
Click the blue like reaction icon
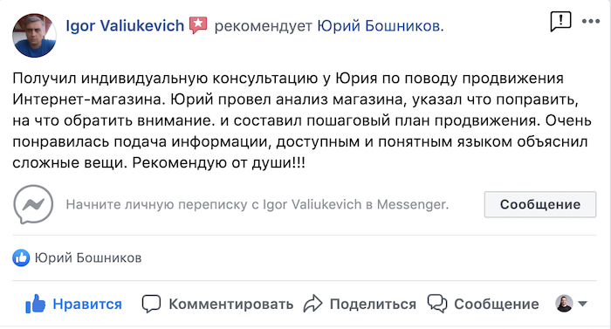pyautogui.click(x=21, y=257)
